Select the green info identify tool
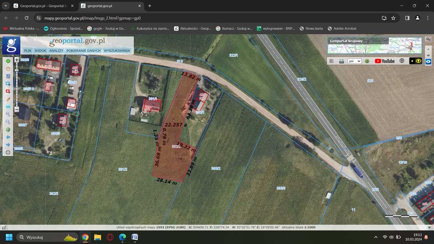 tap(8, 61)
